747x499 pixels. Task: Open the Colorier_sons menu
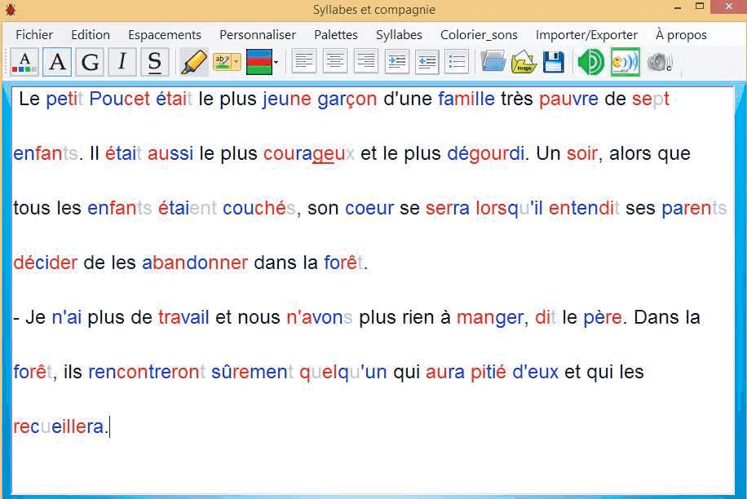tap(479, 34)
